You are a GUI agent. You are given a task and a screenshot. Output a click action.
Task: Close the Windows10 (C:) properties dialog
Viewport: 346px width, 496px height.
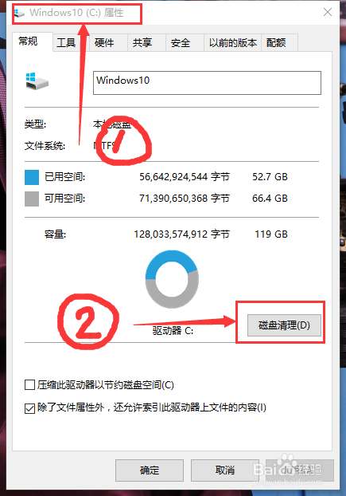pyautogui.click(x=328, y=12)
